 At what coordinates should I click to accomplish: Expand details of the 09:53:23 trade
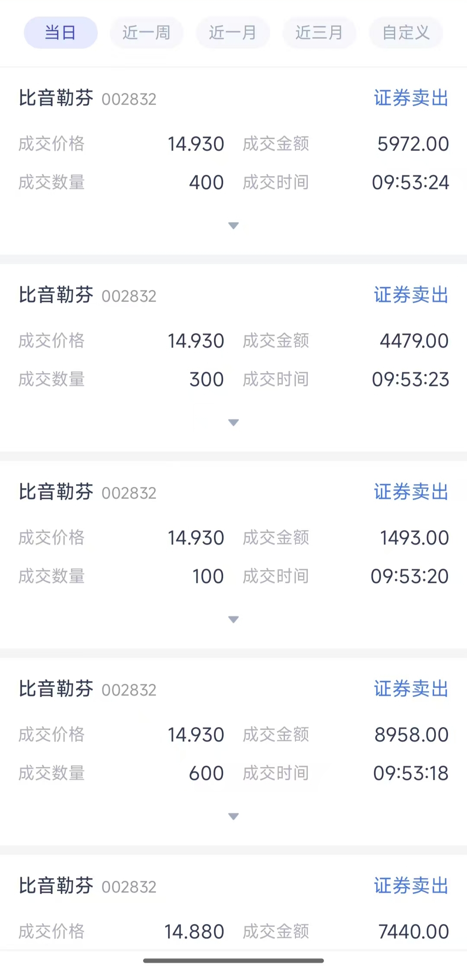(233, 422)
